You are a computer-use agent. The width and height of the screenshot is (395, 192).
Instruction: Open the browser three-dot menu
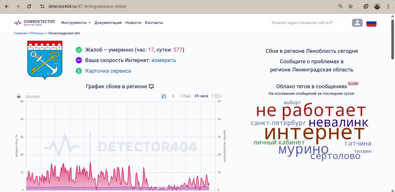tap(388, 6)
